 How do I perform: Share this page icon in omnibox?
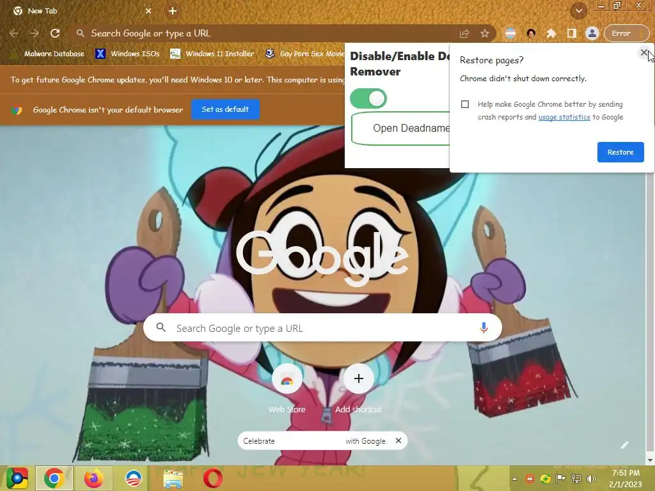[x=464, y=33]
